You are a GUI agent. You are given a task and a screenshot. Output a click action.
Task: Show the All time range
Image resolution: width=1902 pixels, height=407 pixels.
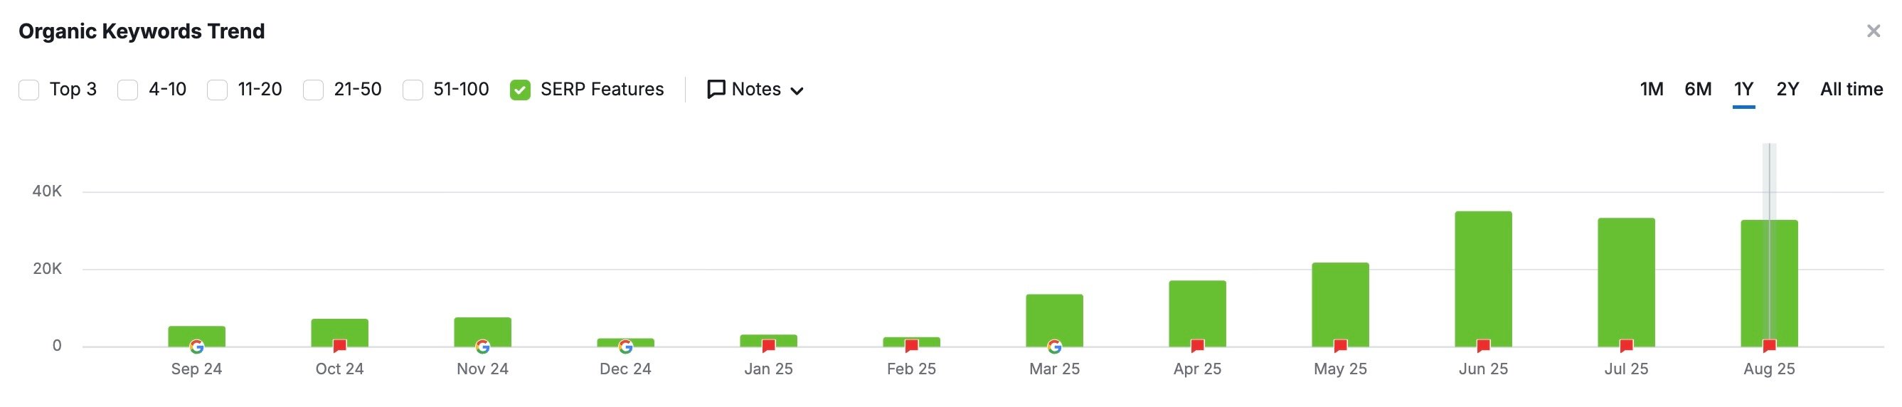click(1851, 90)
